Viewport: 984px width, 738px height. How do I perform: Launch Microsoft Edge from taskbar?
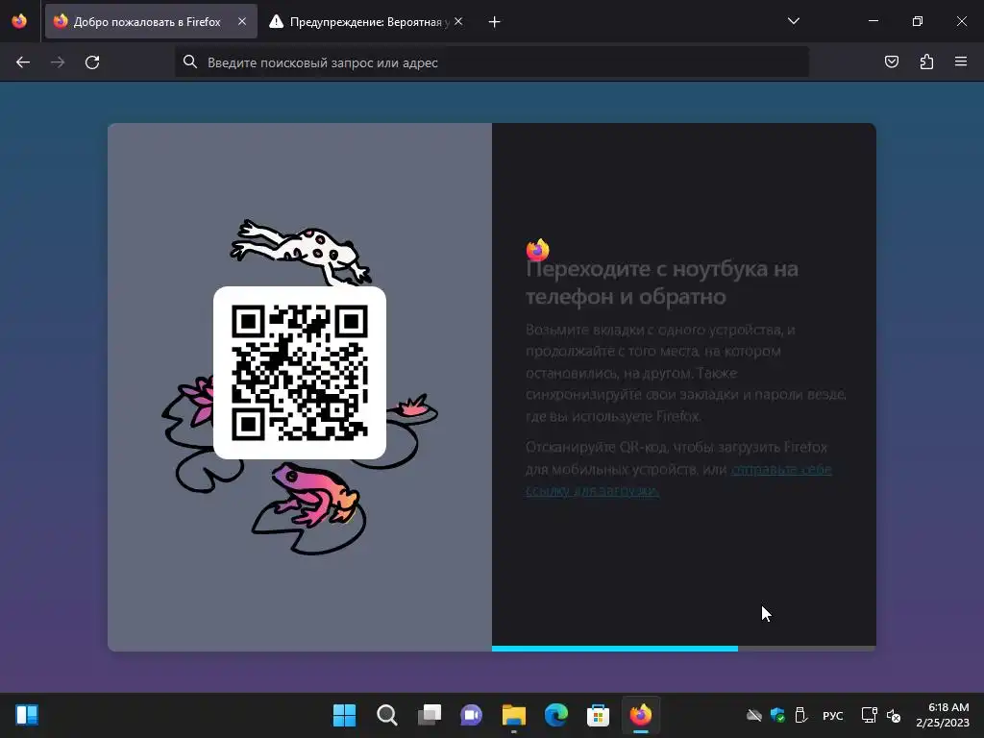coord(556,715)
